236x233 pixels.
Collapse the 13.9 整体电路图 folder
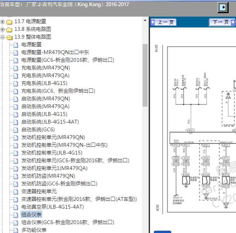2,37
